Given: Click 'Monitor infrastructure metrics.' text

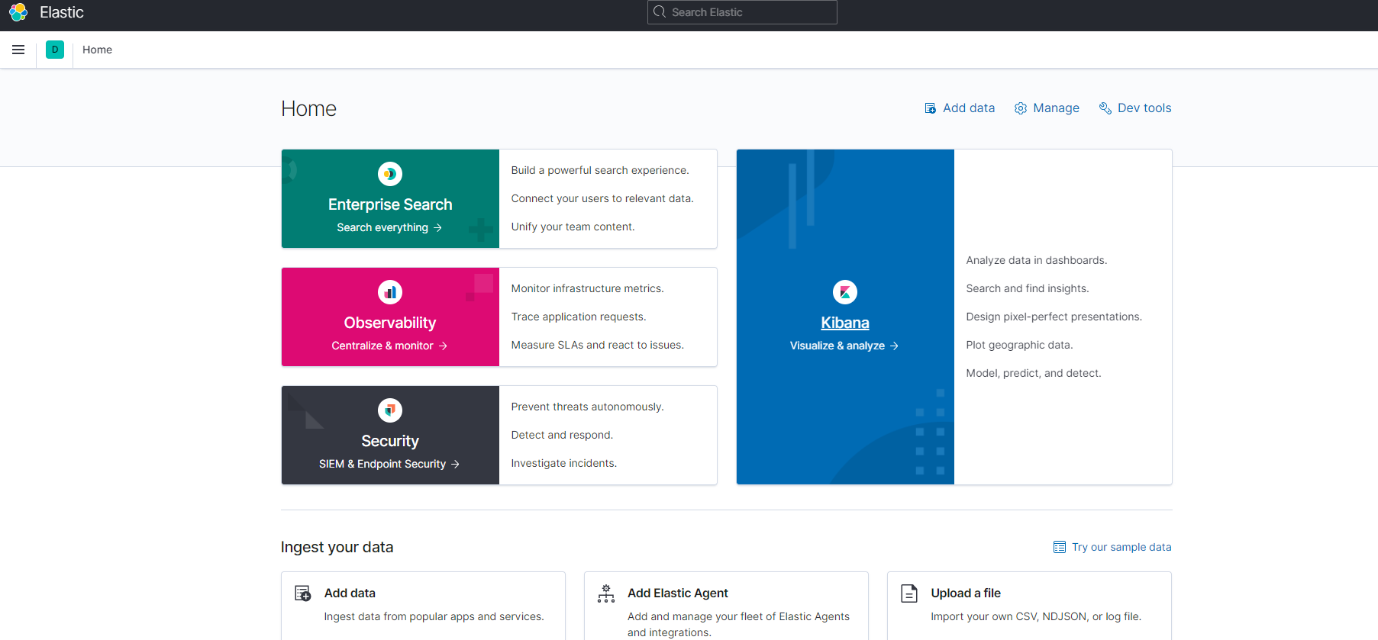Looking at the screenshot, I should click(x=587, y=288).
